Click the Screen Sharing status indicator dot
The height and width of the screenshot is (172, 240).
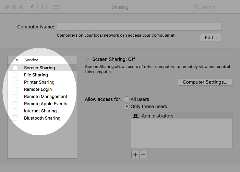(87, 59)
